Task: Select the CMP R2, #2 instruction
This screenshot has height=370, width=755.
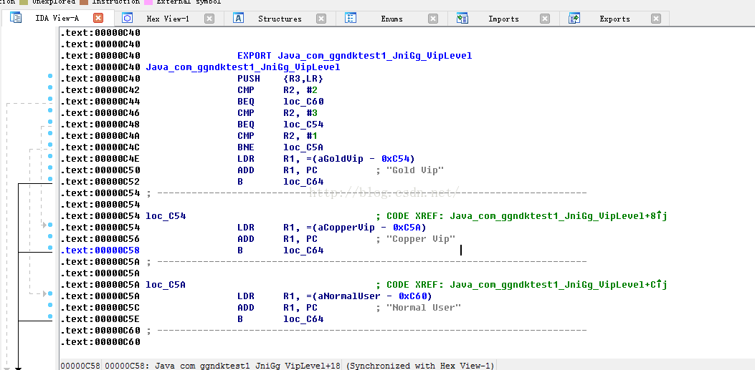Action: pos(277,90)
